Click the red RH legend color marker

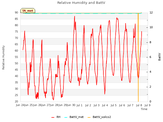pos(53,117)
